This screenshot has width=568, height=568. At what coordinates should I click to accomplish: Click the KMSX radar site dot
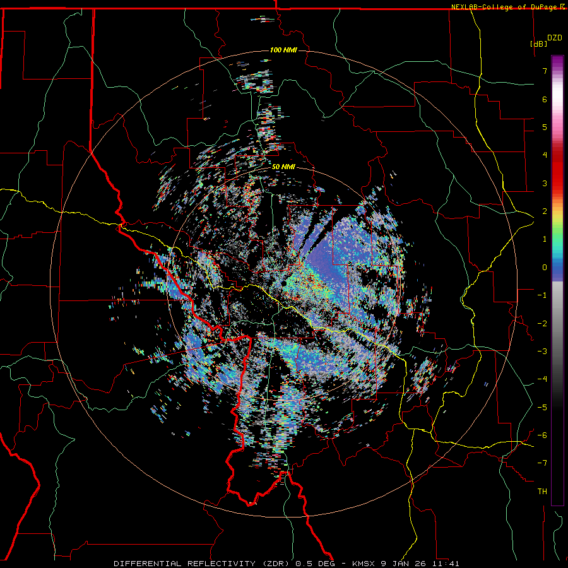(283, 283)
